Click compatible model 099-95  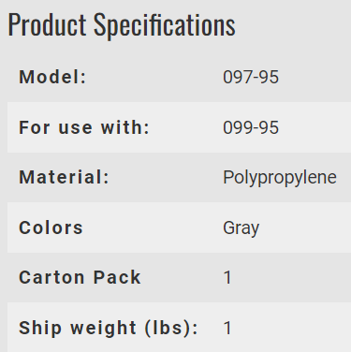[251, 127]
